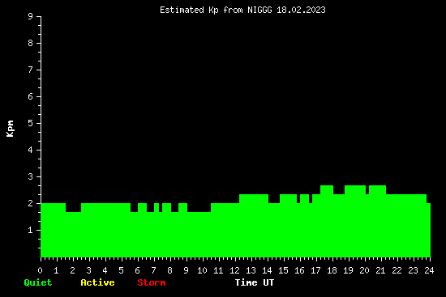Click the 3 tick on Kp axis

click(31, 176)
